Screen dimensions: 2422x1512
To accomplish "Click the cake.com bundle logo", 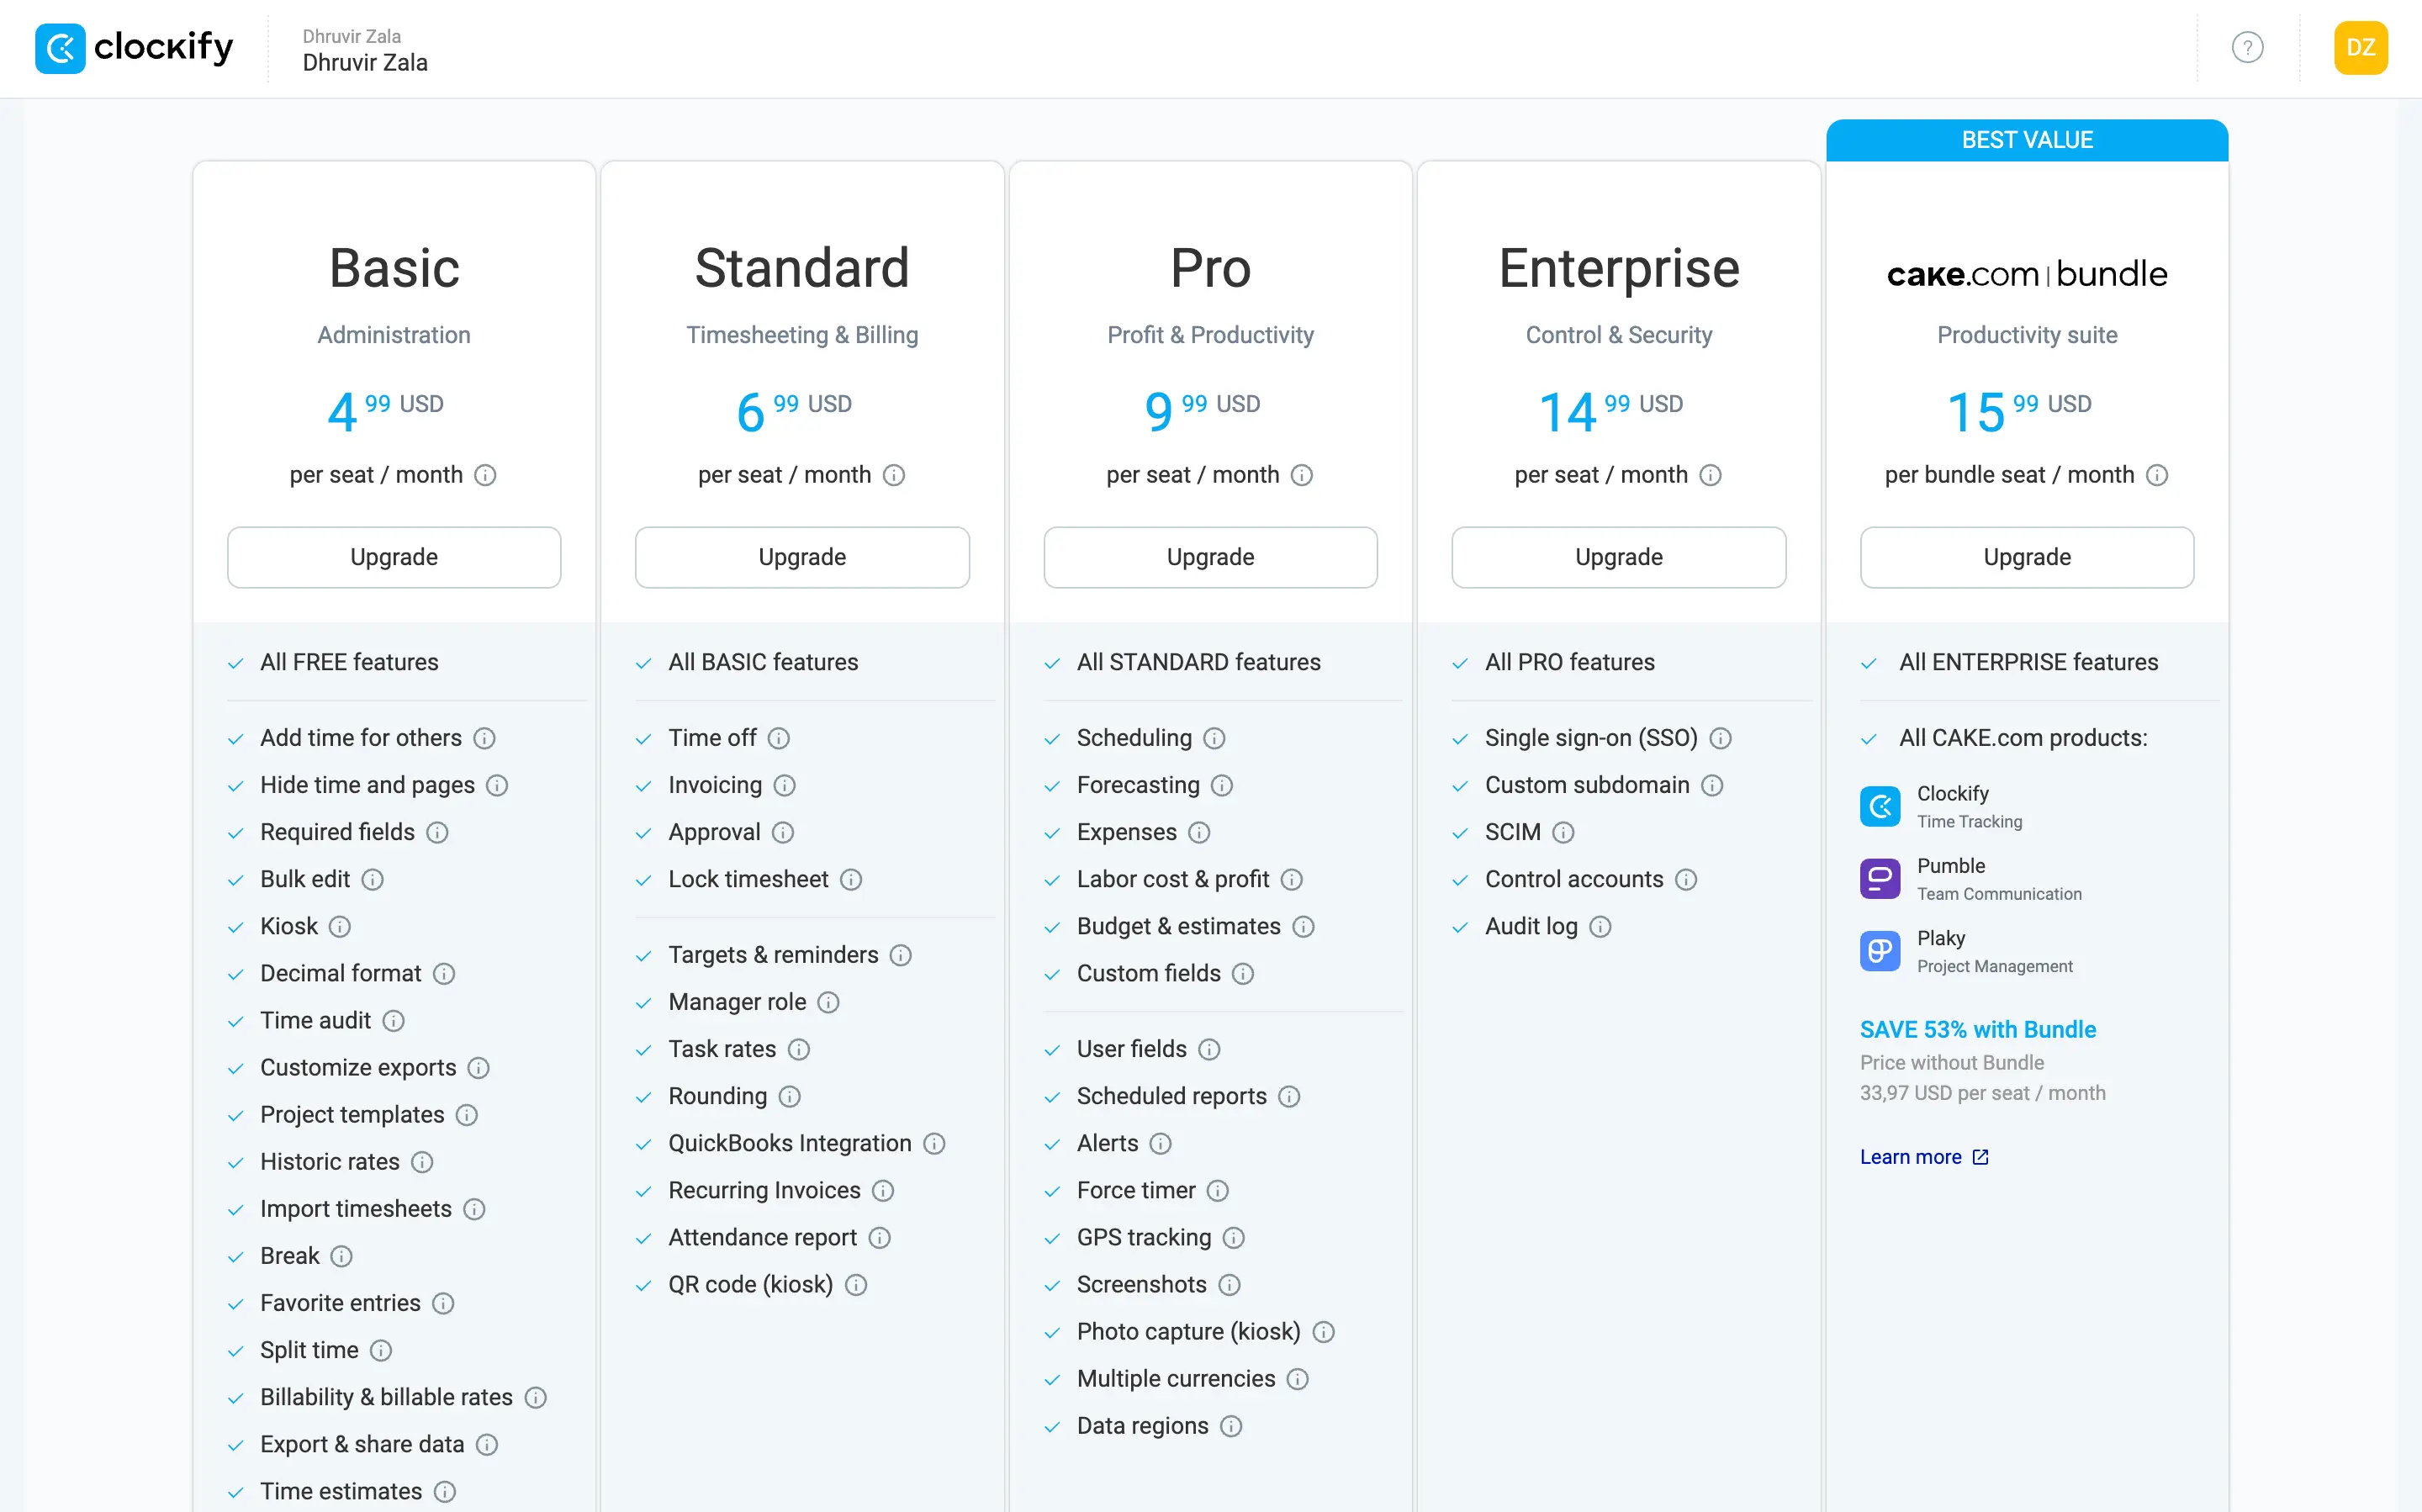I will [2027, 274].
